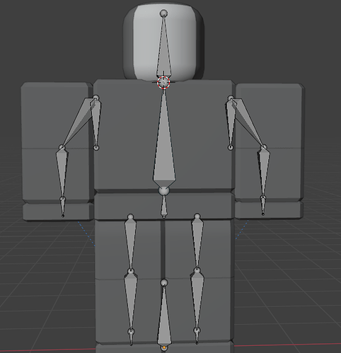Click the orange origin point at the root bone's base
341x353 pixels.
tap(164, 347)
